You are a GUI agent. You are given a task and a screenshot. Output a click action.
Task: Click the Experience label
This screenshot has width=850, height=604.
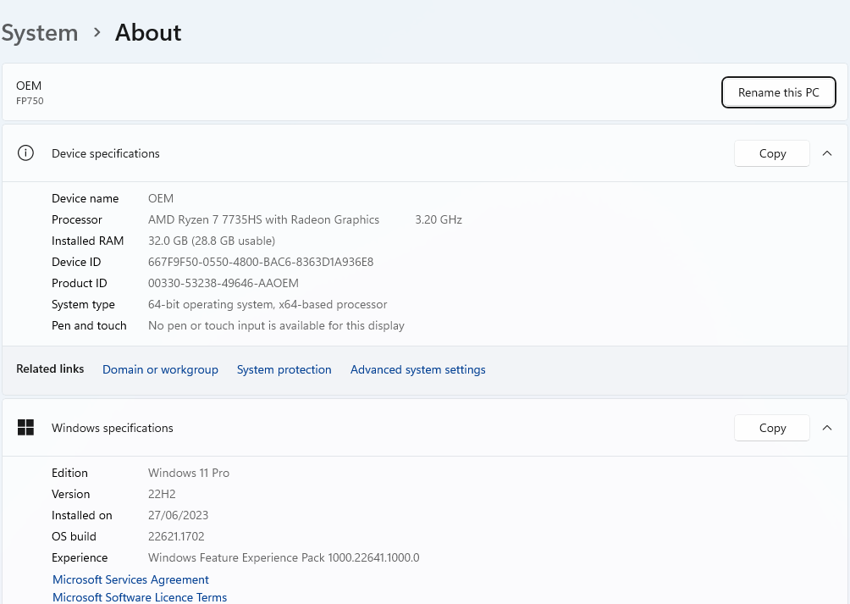[x=80, y=557]
